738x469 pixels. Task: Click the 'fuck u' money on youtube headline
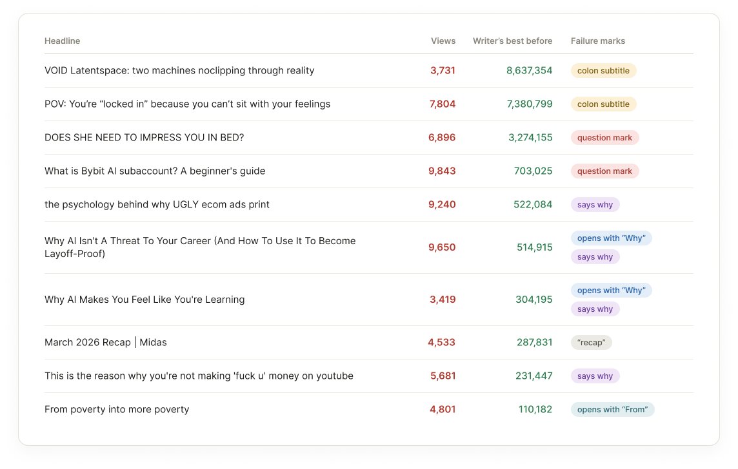(x=199, y=376)
